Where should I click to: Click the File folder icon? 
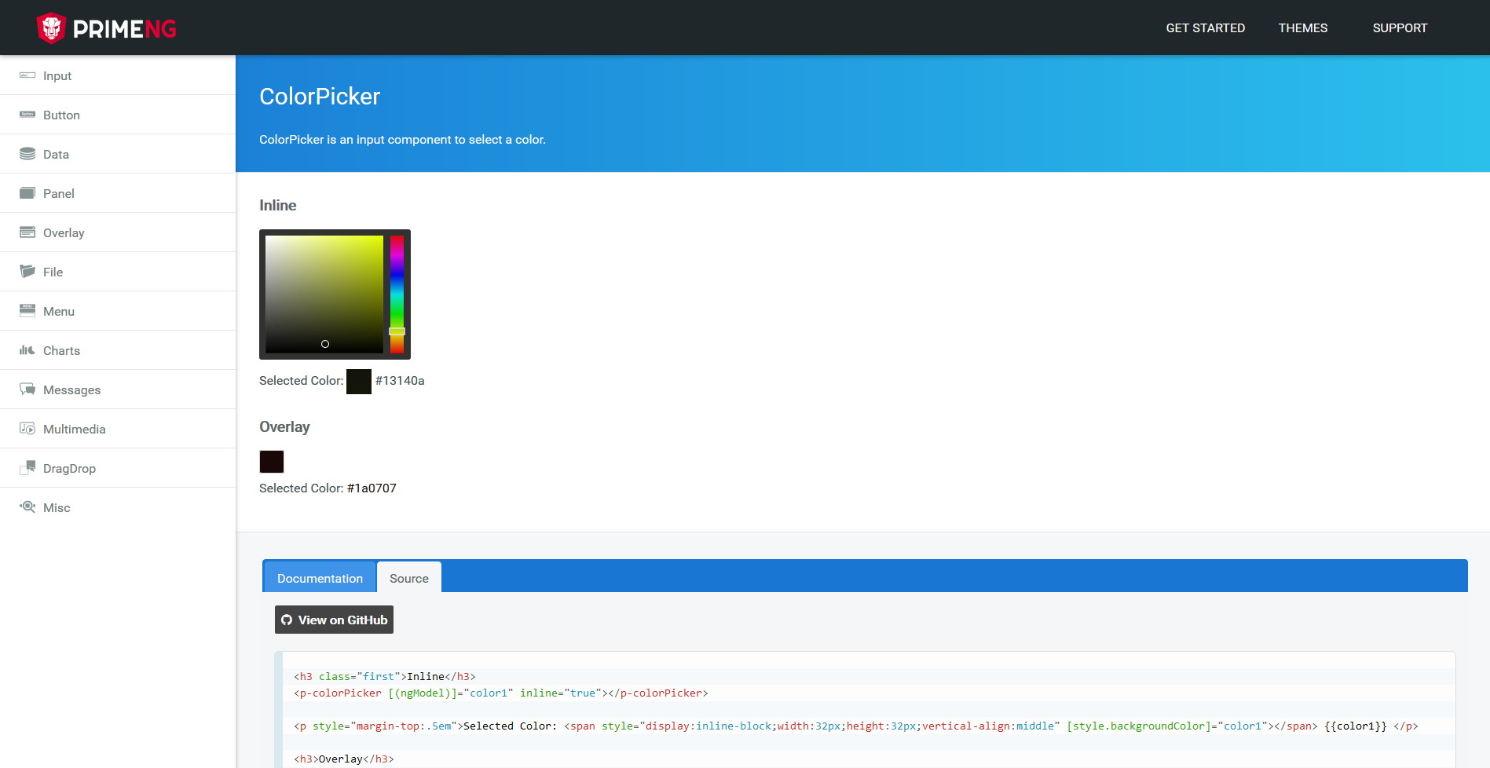coord(27,272)
